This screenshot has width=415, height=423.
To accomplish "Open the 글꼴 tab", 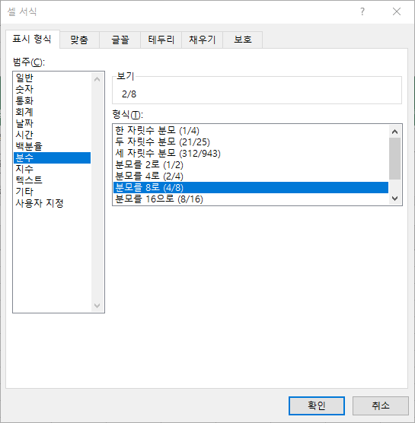I will click(120, 40).
